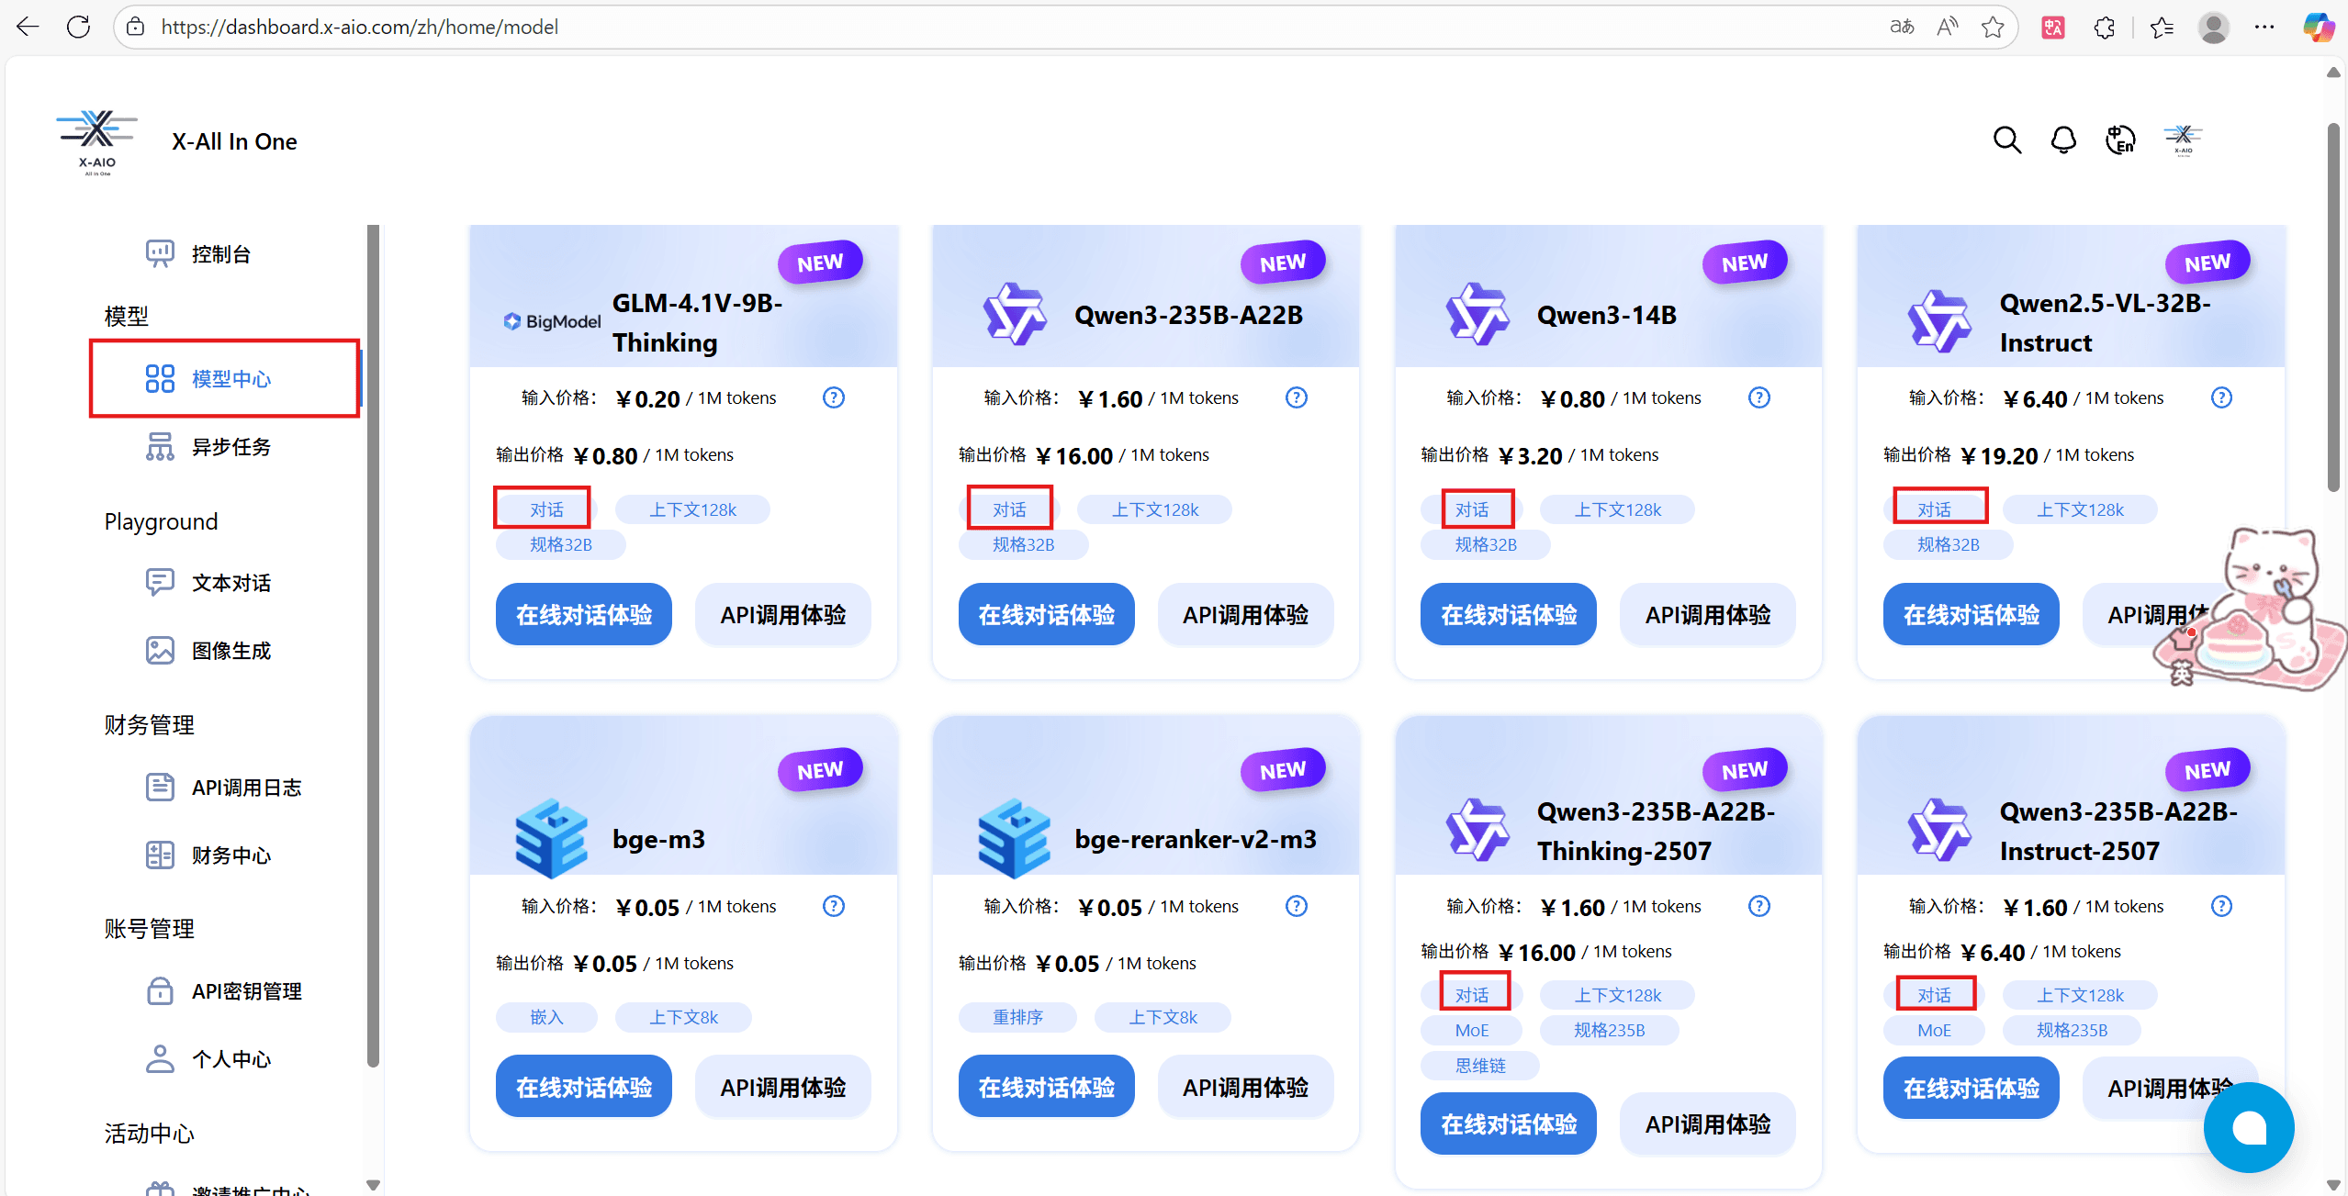Viewport: 2348px width, 1196px height.
Task: Open browser extensions puzzle icon
Action: (x=2105, y=28)
